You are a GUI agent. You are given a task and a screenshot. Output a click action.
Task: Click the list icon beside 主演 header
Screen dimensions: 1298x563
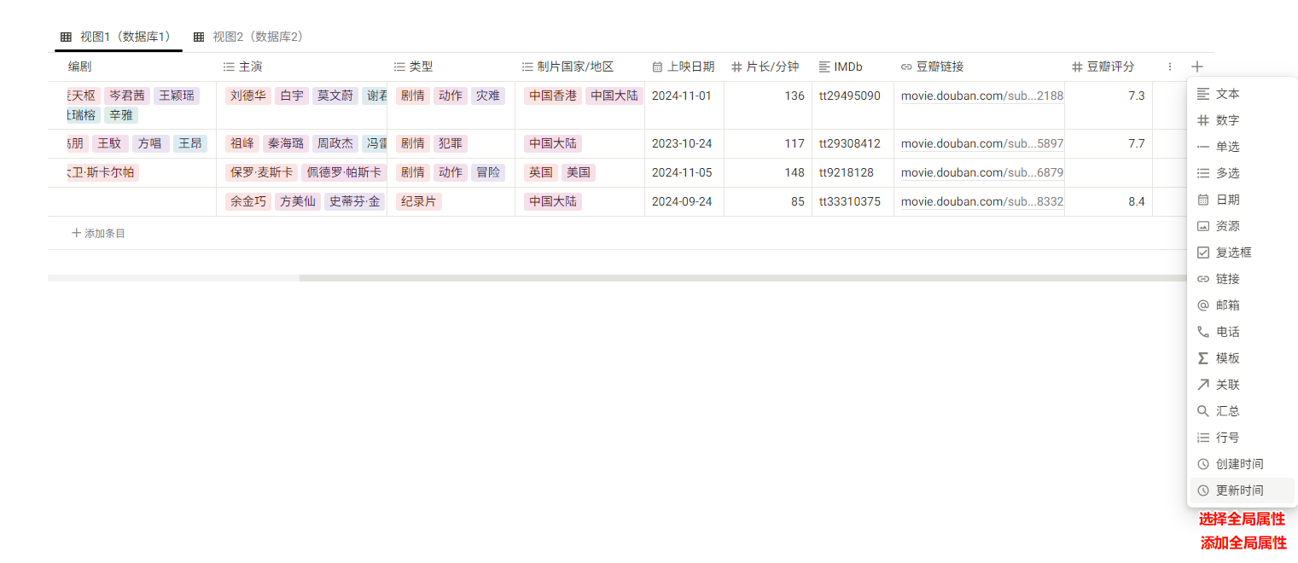[229, 67]
